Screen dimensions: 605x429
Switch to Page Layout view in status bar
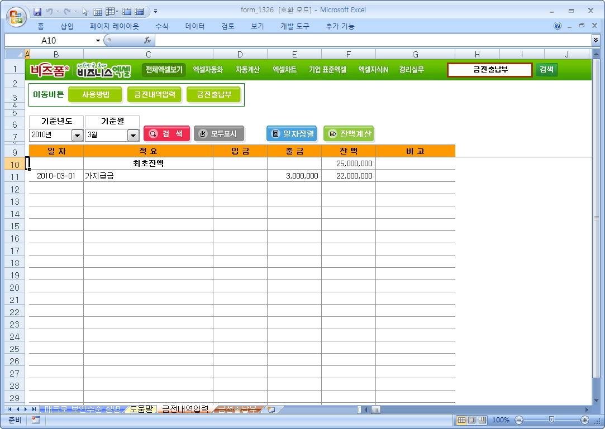click(x=471, y=420)
